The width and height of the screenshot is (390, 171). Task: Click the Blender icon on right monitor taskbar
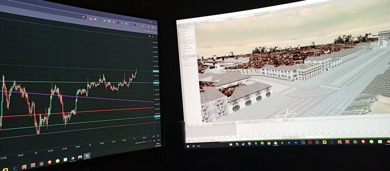click(x=388, y=141)
